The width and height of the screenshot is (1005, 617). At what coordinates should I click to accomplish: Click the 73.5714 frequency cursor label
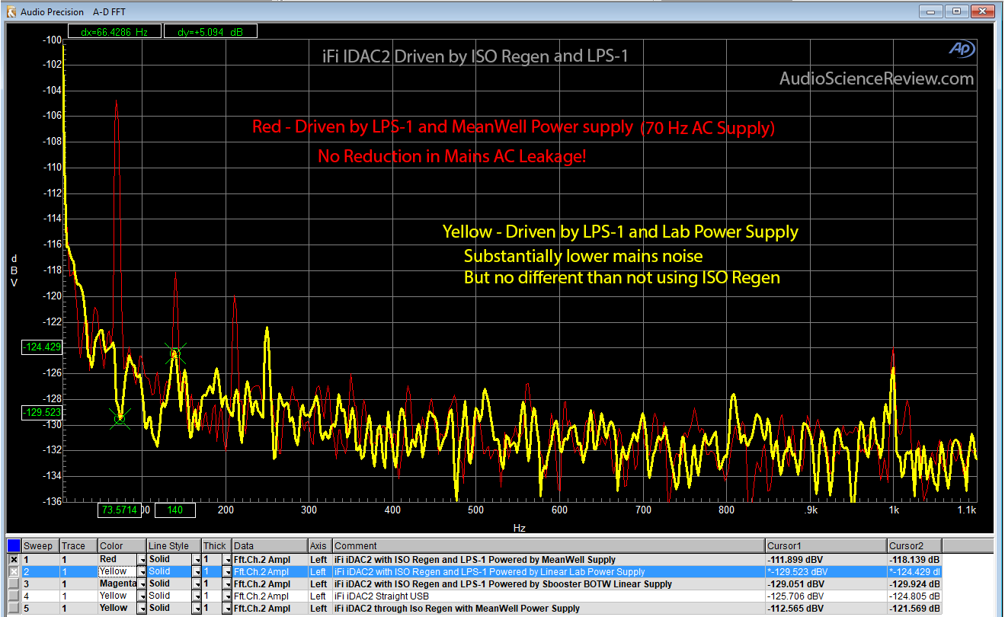point(120,510)
